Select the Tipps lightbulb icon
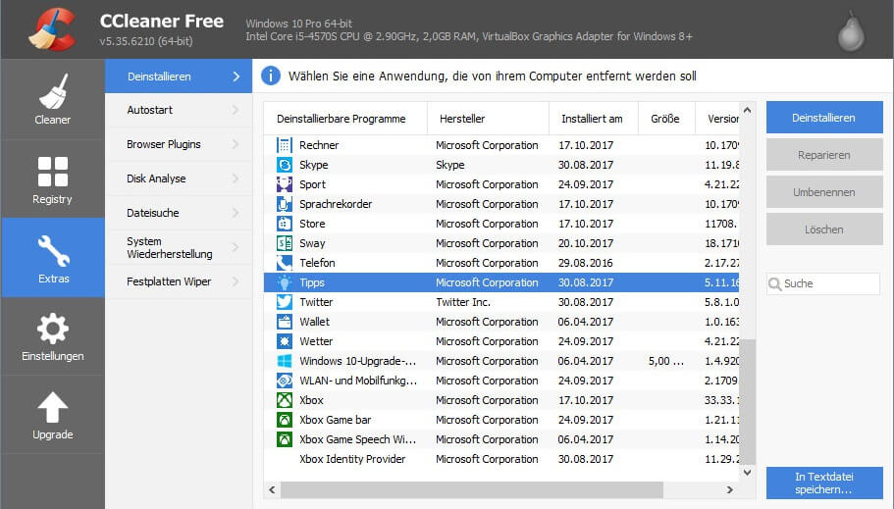 (x=284, y=282)
